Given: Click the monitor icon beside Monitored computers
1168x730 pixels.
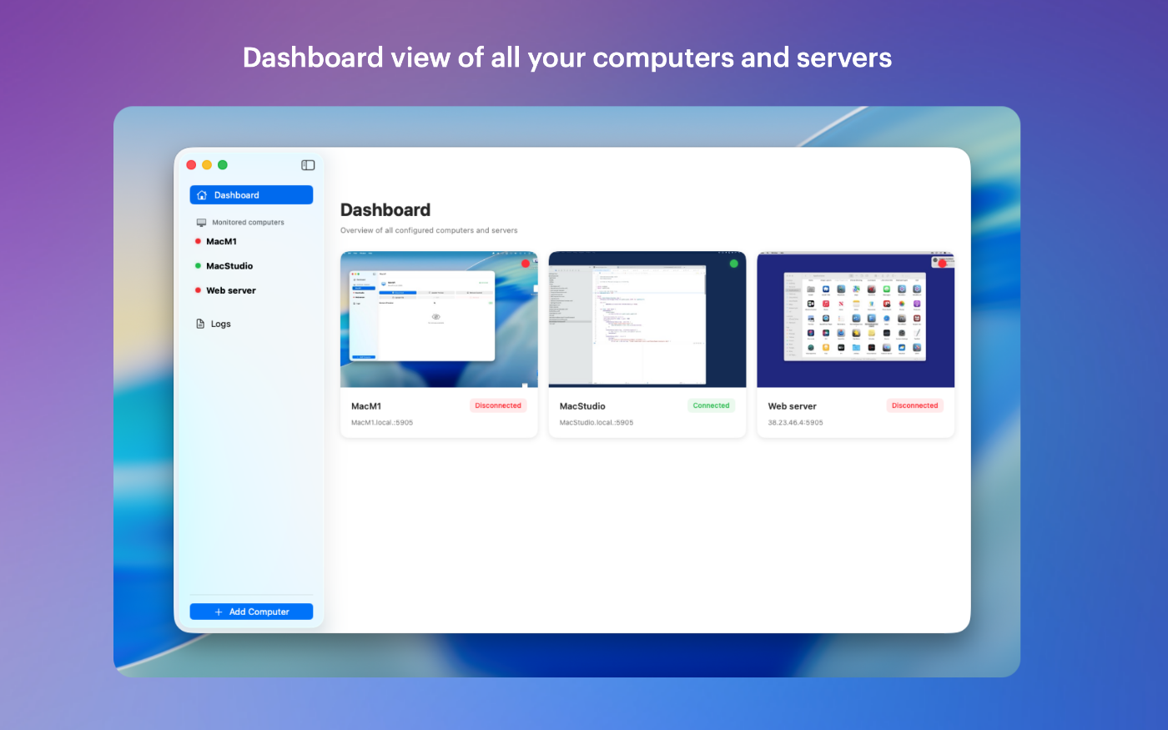Looking at the screenshot, I should (x=201, y=223).
